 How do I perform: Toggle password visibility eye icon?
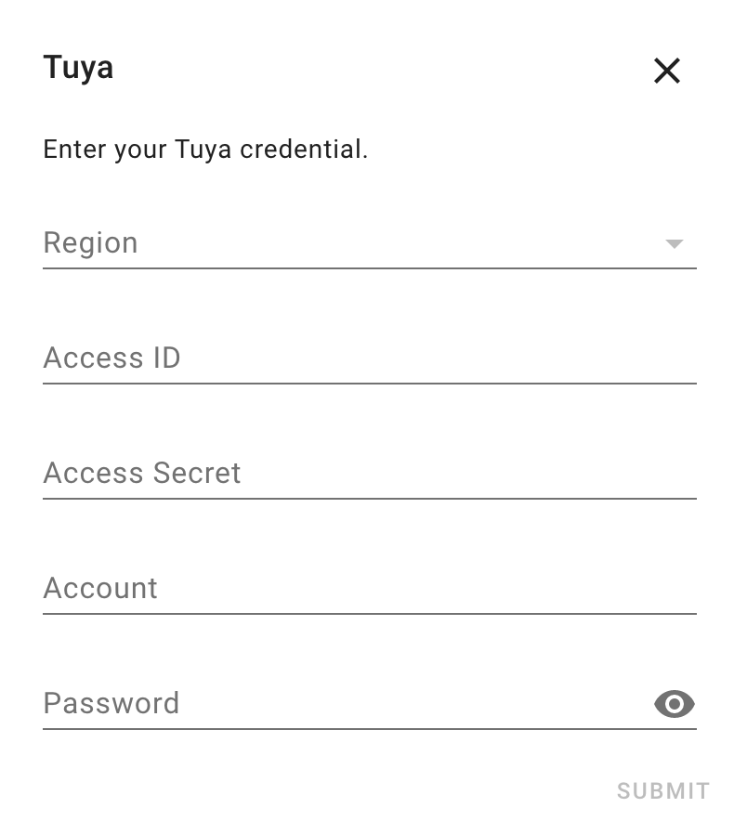(675, 705)
